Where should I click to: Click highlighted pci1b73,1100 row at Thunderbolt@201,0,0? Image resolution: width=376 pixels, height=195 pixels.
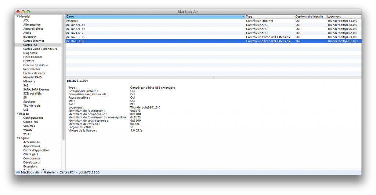pyautogui.click(x=213, y=41)
